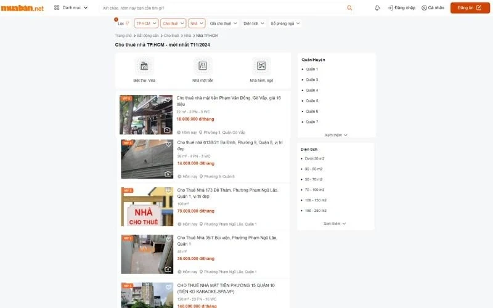
Task: Select the Nhà mặt tiền category icon
Action: (203, 66)
